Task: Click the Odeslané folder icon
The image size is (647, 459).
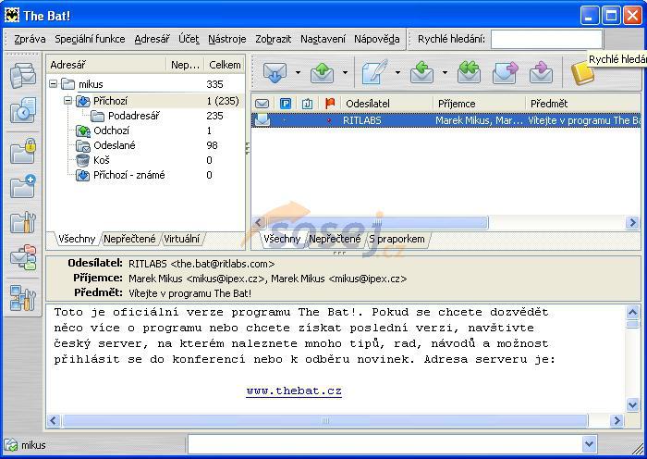Action: tap(83, 145)
